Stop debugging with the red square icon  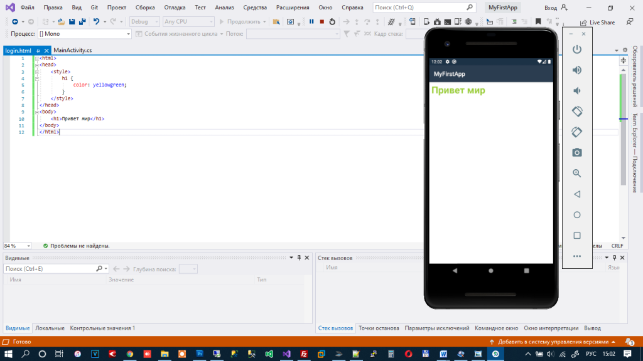click(x=322, y=22)
